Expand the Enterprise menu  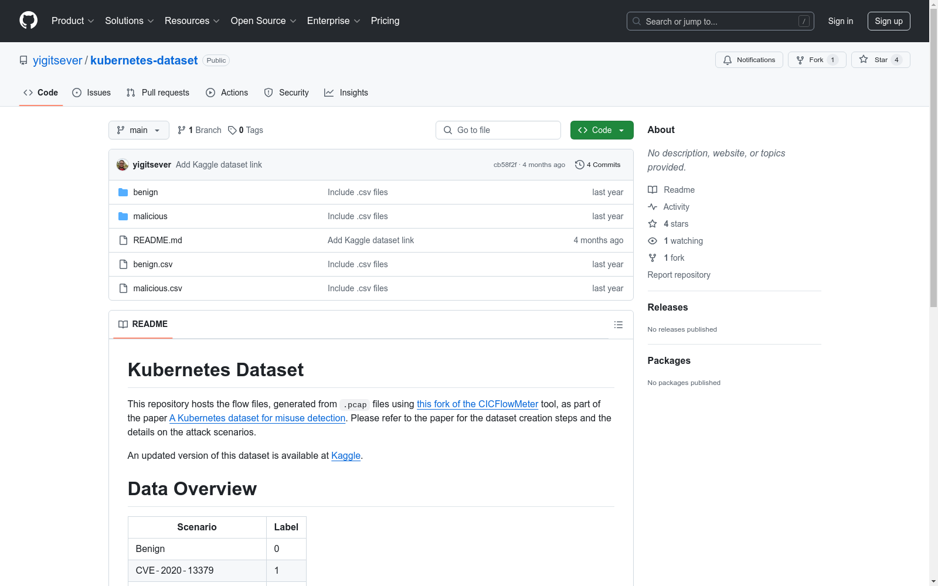[334, 21]
